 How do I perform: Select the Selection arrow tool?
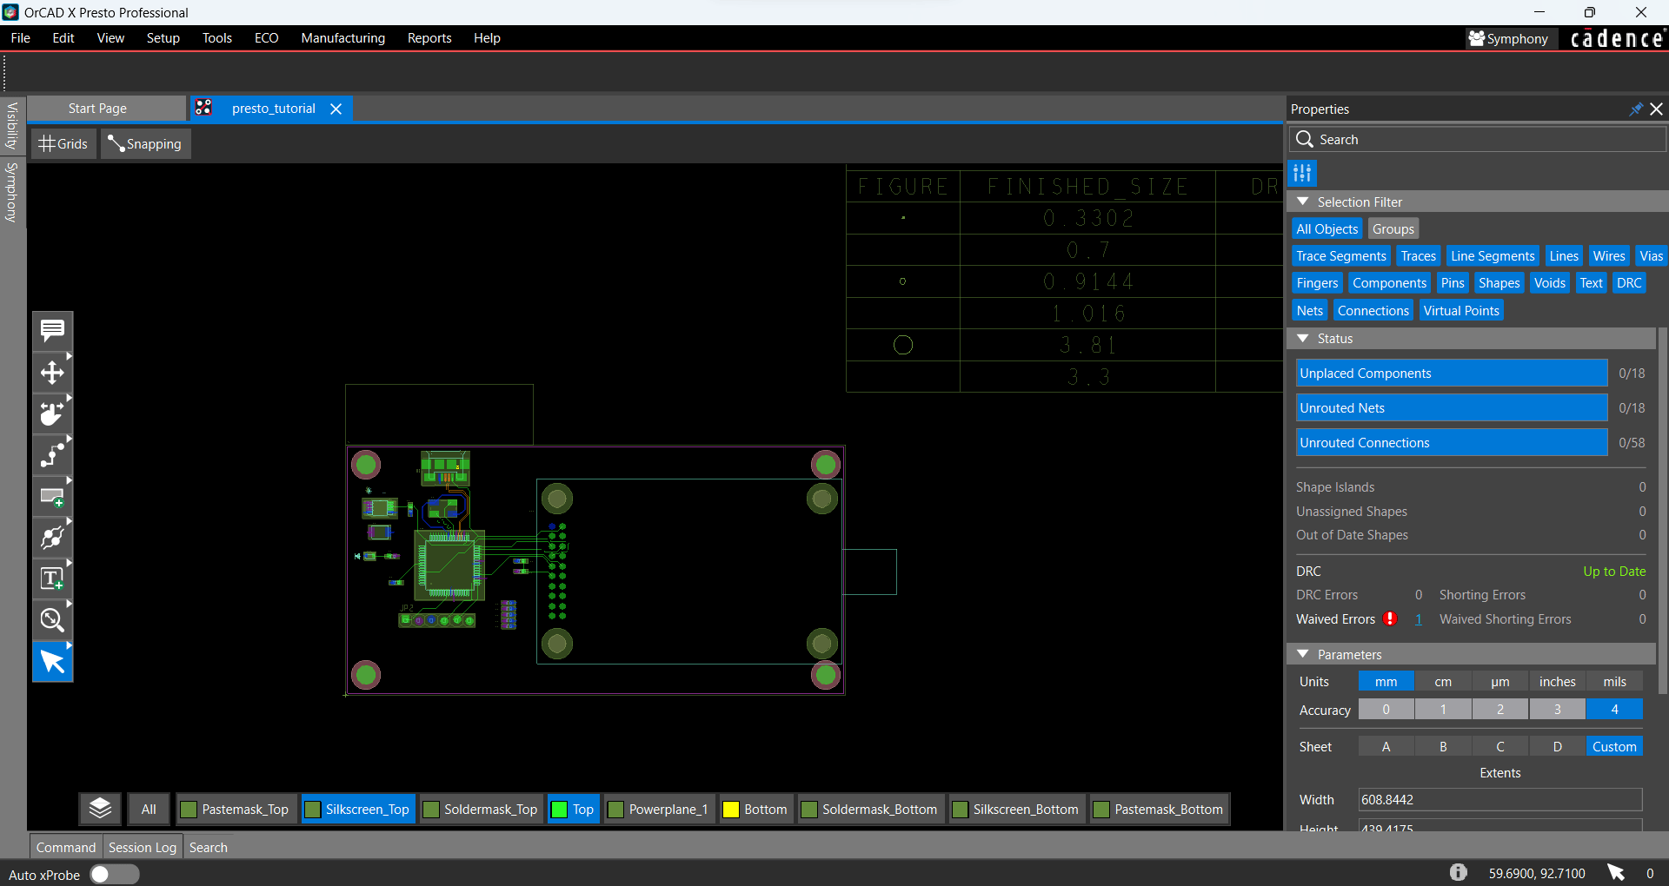[52, 661]
